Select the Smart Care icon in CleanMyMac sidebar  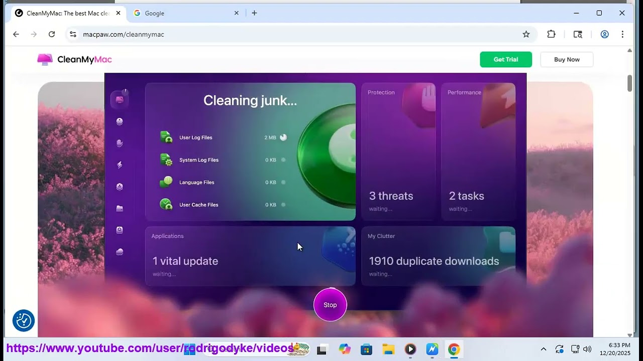click(120, 99)
